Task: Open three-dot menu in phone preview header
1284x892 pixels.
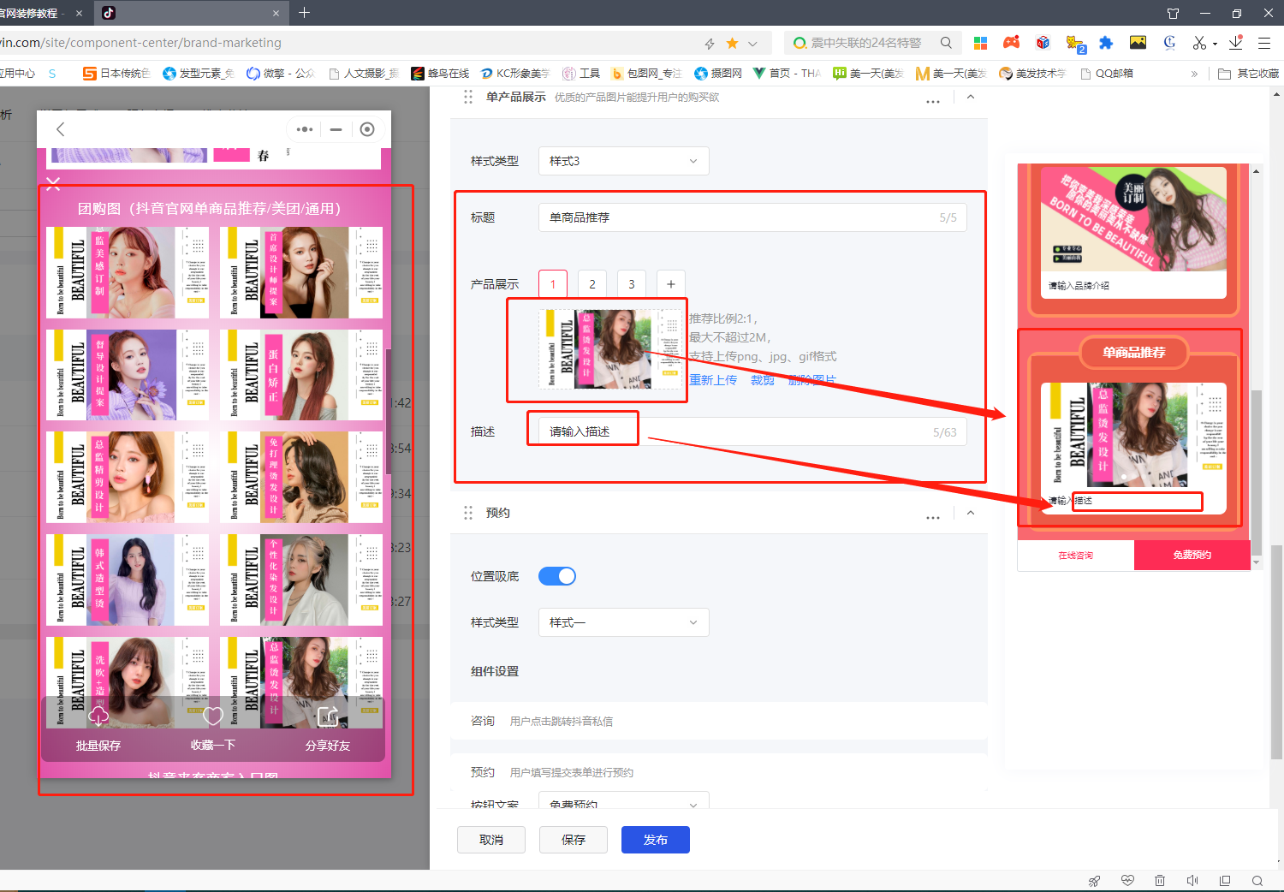Action: click(305, 129)
